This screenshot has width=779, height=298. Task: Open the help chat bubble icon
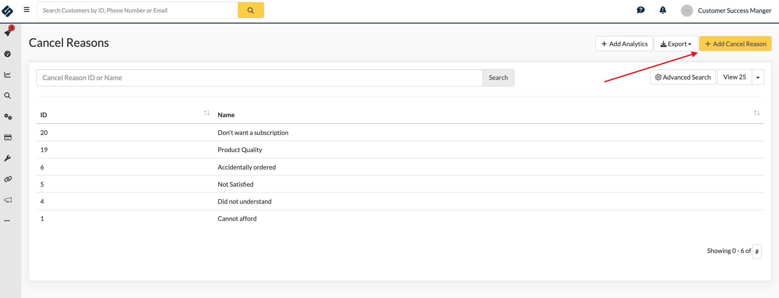[x=641, y=10]
